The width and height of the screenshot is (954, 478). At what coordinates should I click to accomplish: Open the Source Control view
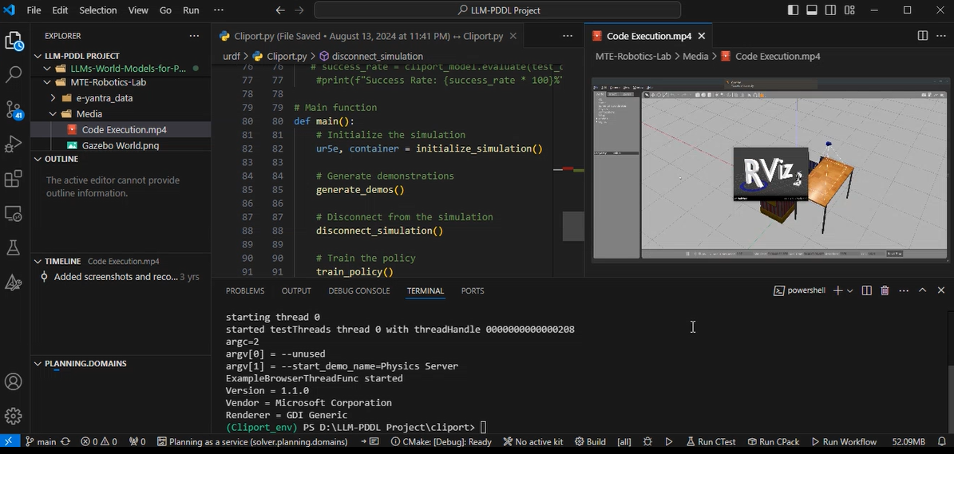tap(14, 109)
